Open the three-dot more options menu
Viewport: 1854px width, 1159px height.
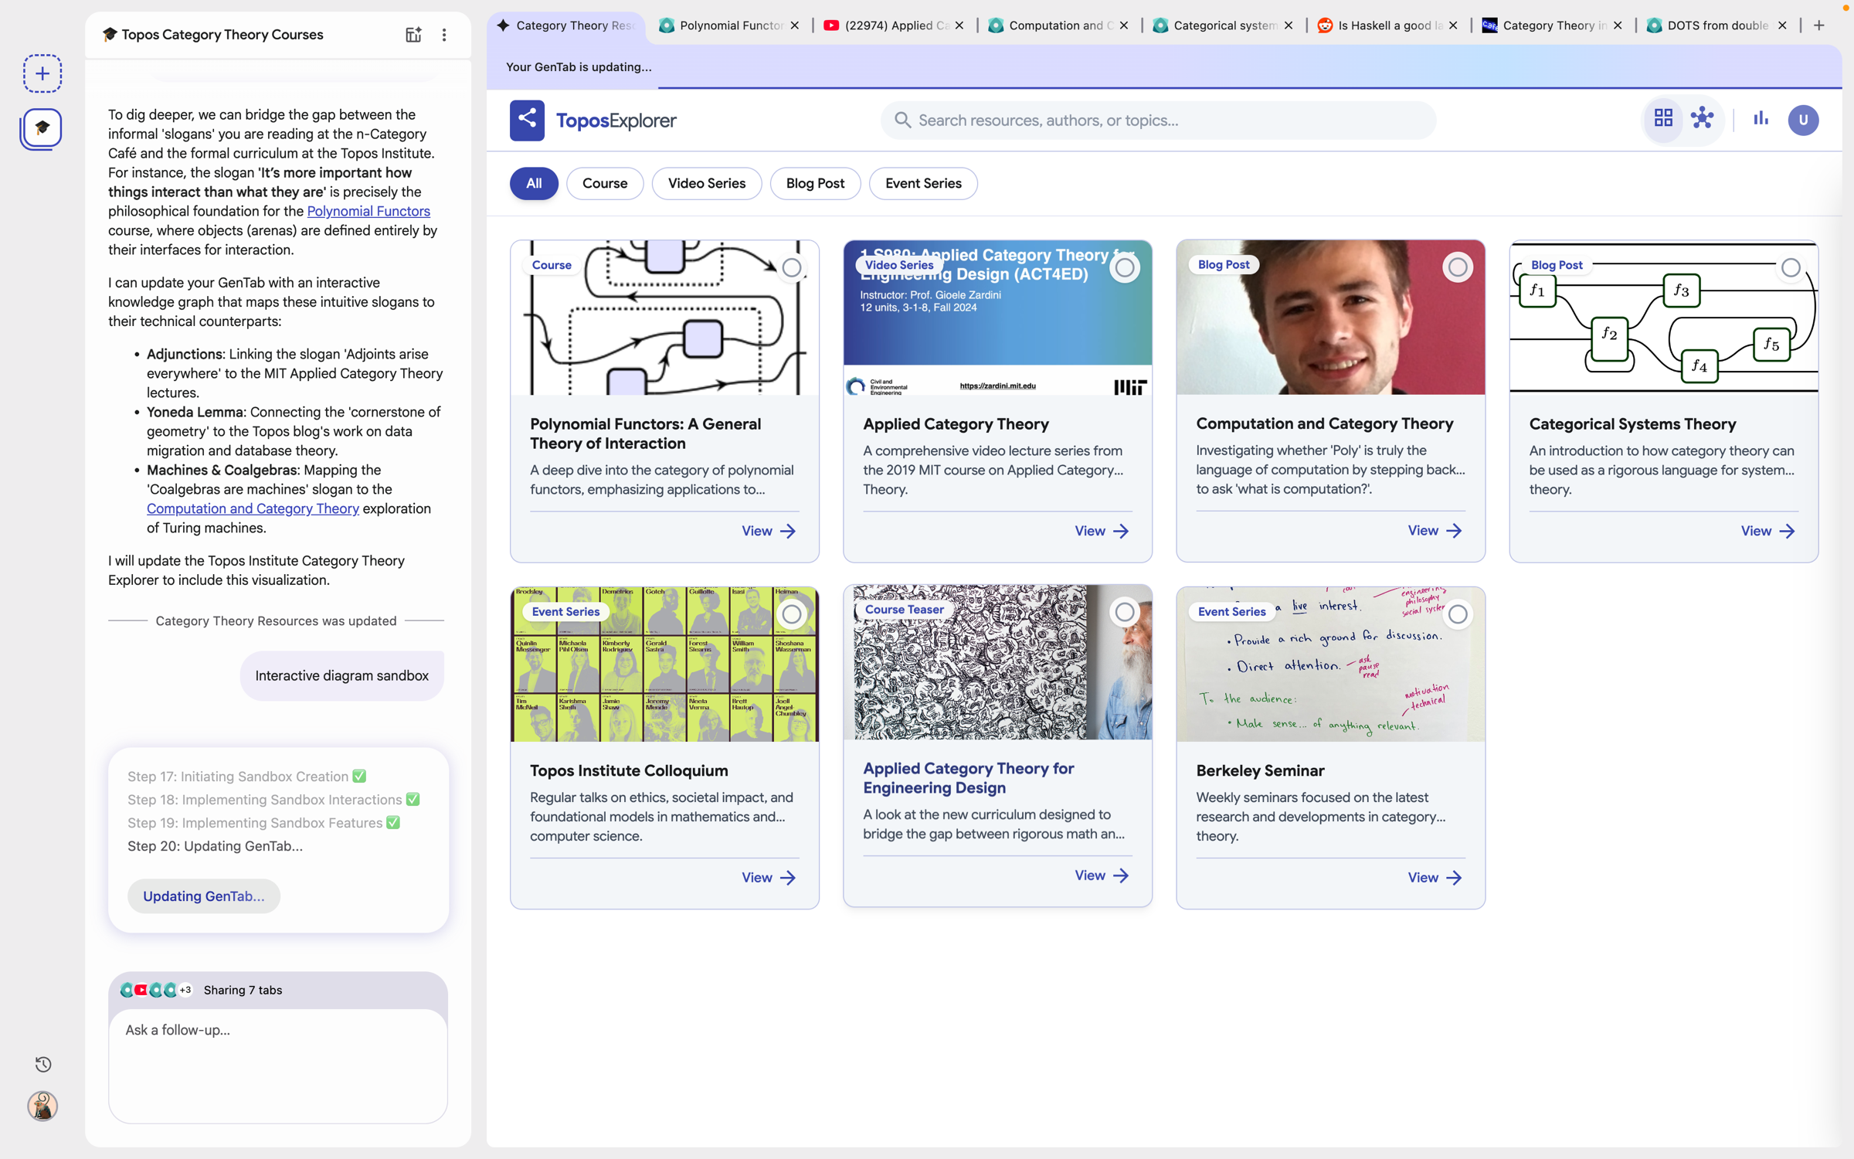tap(444, 35)
